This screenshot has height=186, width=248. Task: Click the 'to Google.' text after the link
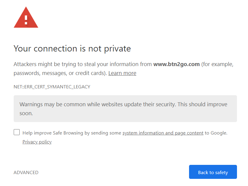(216, 133)
